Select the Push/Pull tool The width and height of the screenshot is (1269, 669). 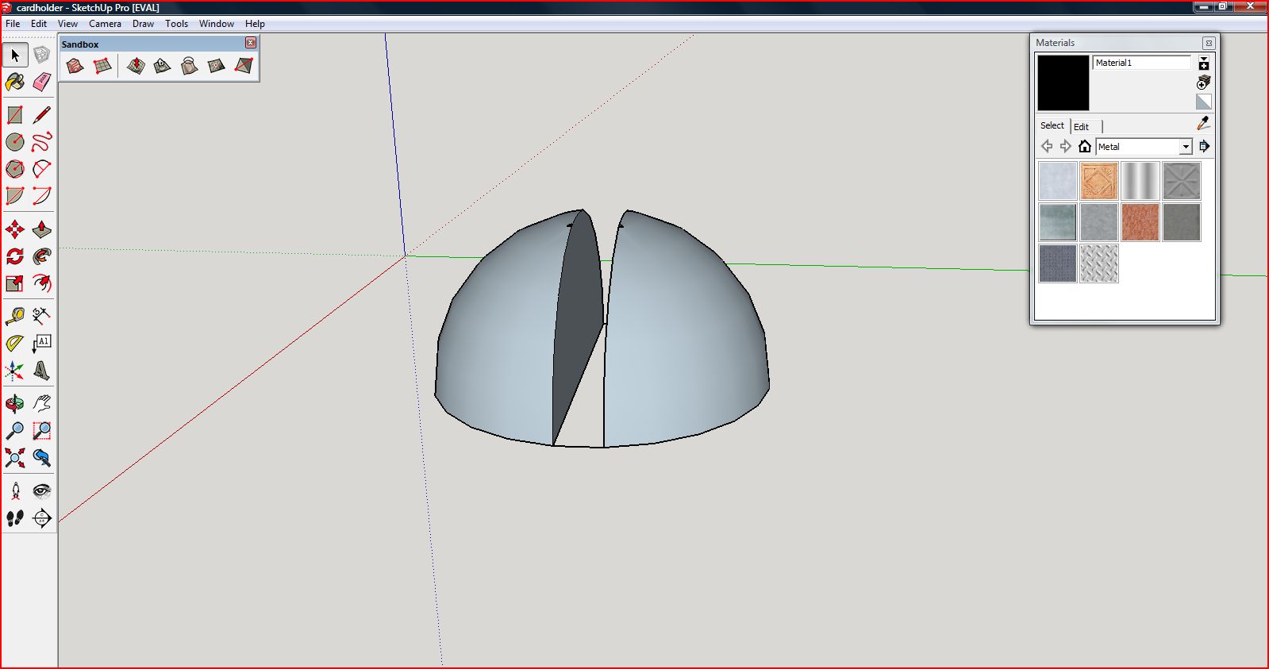42,229
